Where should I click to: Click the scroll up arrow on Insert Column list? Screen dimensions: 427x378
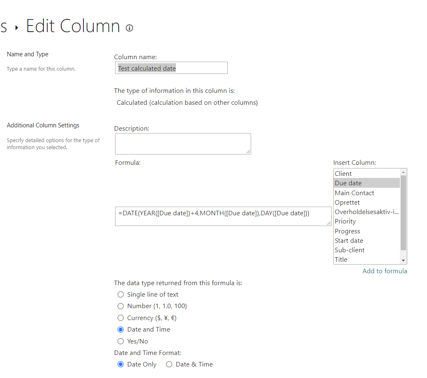pyautogui.click(x=404, y=172)
